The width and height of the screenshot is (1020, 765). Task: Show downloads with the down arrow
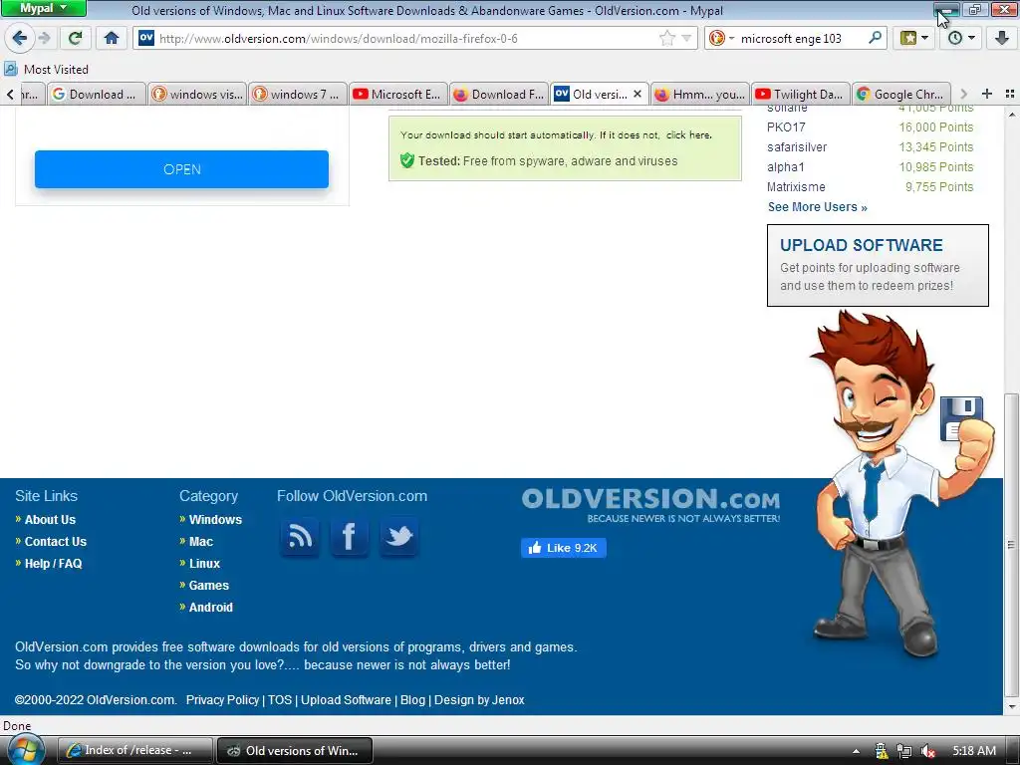[x=1002, y=39]
